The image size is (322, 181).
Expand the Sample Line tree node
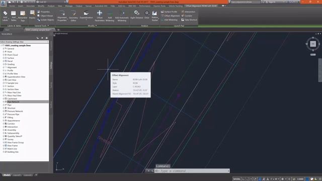coord(4,83)
